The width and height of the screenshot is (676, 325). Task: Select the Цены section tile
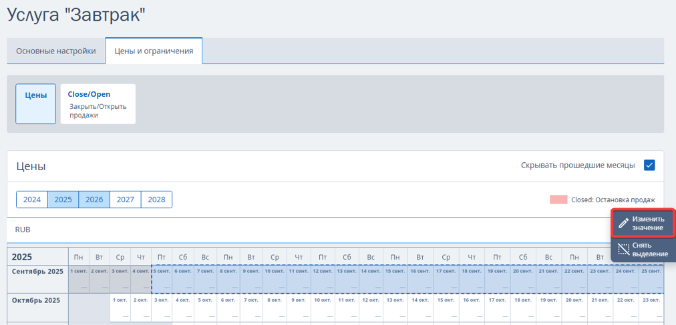(36, 103)
